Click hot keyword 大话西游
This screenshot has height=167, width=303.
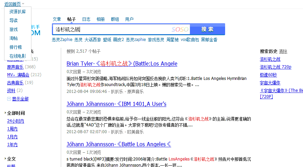[93, 40]
